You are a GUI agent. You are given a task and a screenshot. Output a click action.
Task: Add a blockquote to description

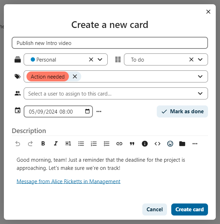[x=132, y=144]
